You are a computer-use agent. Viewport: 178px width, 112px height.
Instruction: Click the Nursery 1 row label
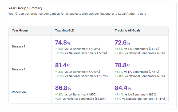pyautogui.click(x=19, y=46)
